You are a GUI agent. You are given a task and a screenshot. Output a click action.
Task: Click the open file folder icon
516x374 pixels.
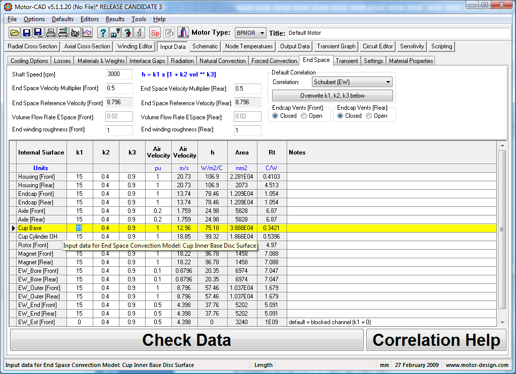click(15, 33)
